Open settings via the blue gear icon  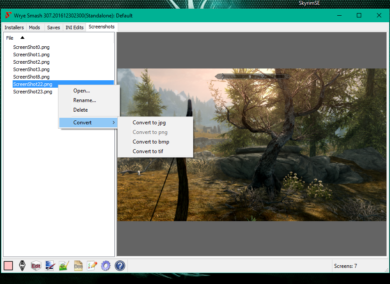[x=106, y=266]
